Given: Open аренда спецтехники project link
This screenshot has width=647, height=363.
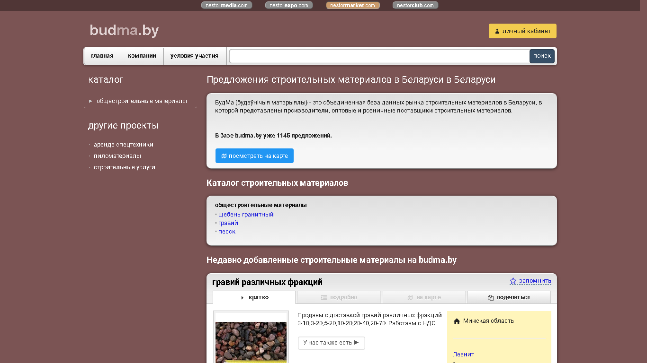Looking at the screenshot, I should [124, 145].
